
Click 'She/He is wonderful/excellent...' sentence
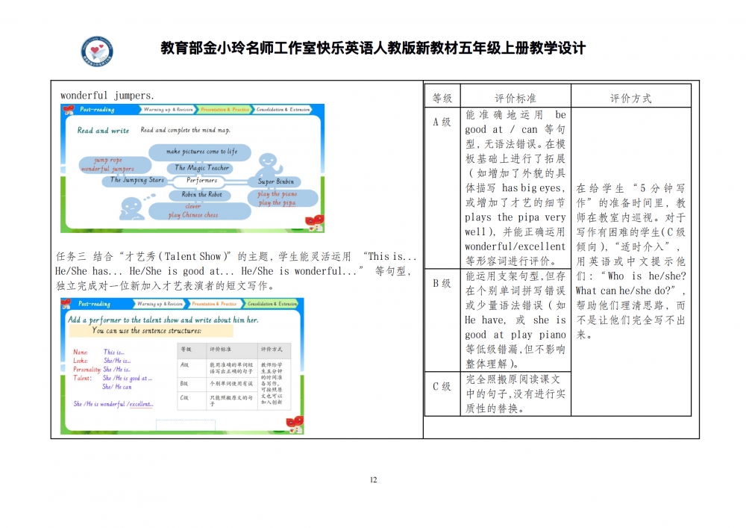click(113, 404)
